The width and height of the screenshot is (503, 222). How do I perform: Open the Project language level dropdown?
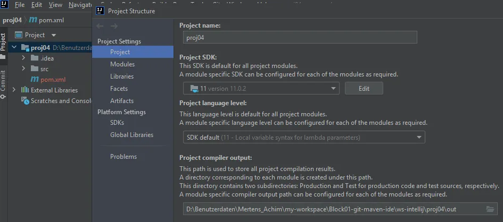pyautogui.click(x=304, y=137)
